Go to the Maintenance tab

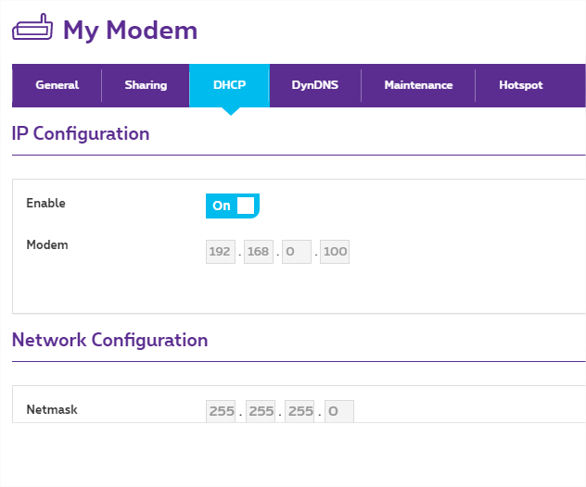pyautogui.click(x=418, y=85)
